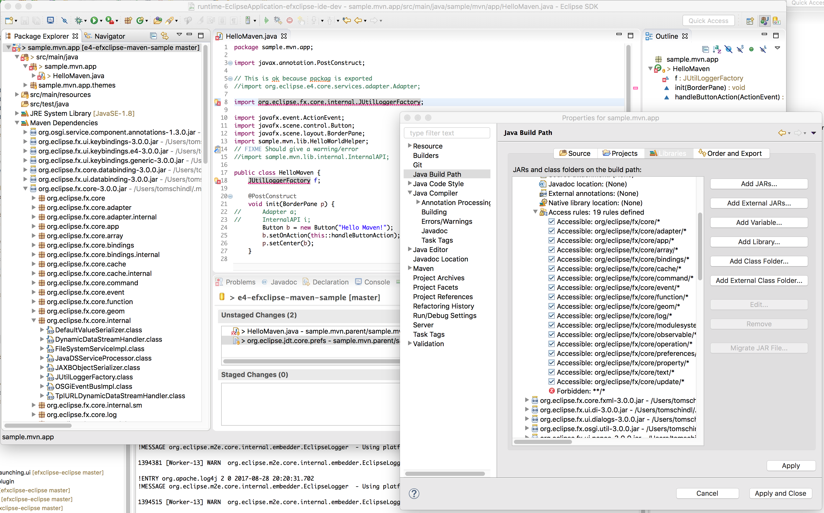Screen dimensions: 824x513
Task: Click the Apply and Close button
Action: 780,493
